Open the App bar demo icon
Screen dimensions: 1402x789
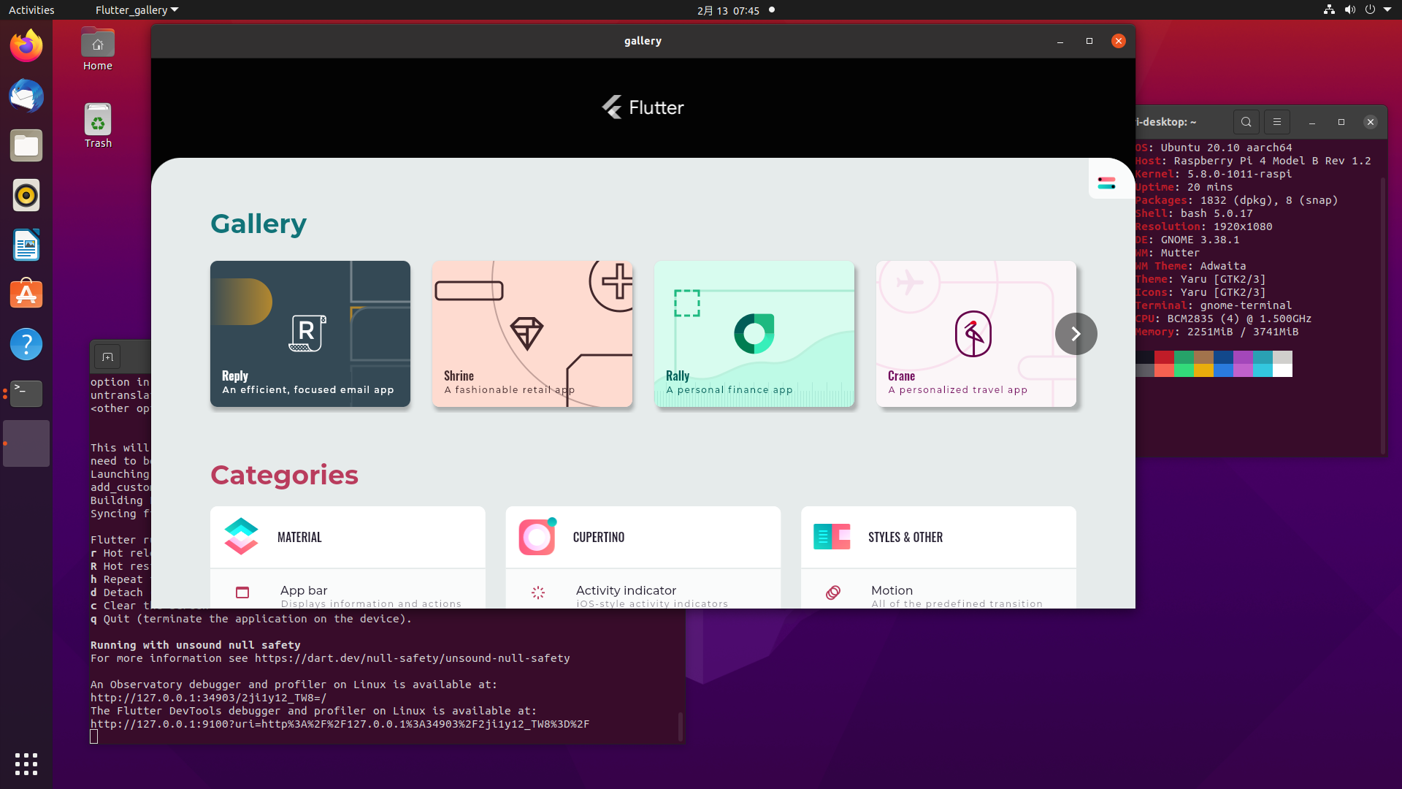point(242,592)
